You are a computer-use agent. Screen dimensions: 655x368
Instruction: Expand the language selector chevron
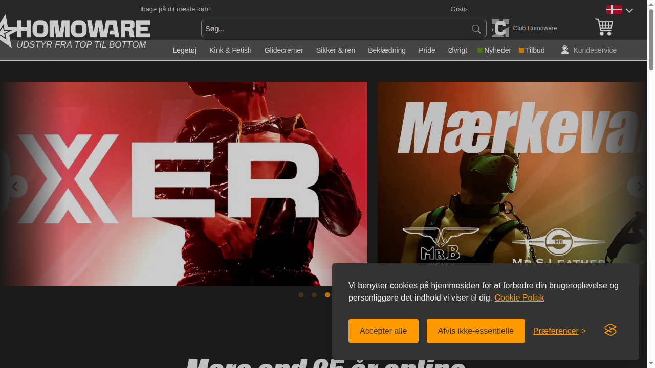(629, 10)
